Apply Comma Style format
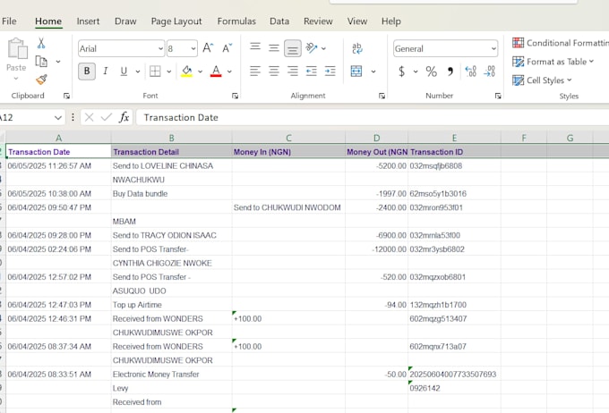Image resolution: width=609 pixels, height=413 pixels. point(450,72)
